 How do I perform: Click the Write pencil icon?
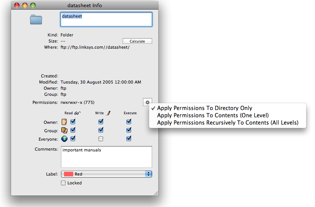[x=108, y=113]
